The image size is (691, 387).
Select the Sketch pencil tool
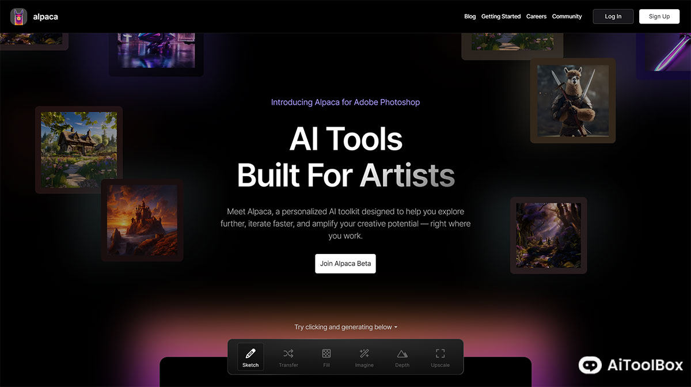pos(250,357)
